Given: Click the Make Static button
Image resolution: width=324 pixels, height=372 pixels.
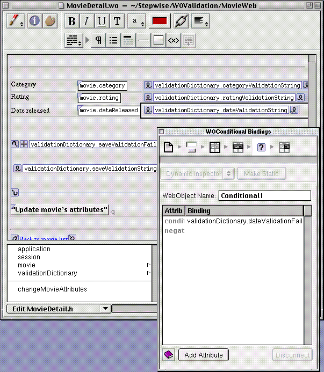Looking at the screenshot, I should 261,174.
